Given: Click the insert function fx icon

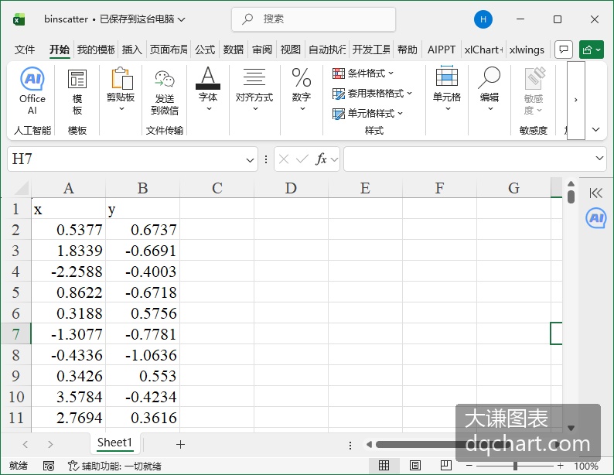Looking at the screenshot, I should tap(321, 159).
